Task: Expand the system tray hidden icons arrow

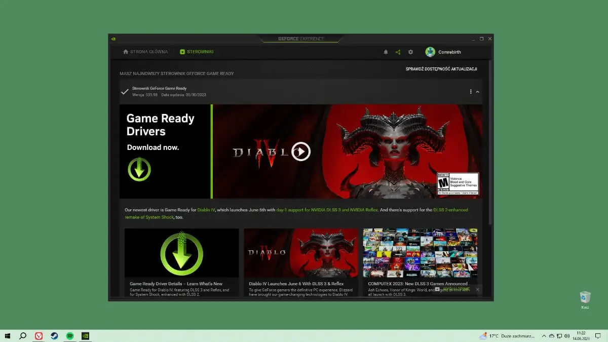Action: (544, 336)
